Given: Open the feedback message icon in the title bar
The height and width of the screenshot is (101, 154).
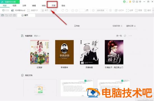Looking at the screenshot, I should point(134,2).
